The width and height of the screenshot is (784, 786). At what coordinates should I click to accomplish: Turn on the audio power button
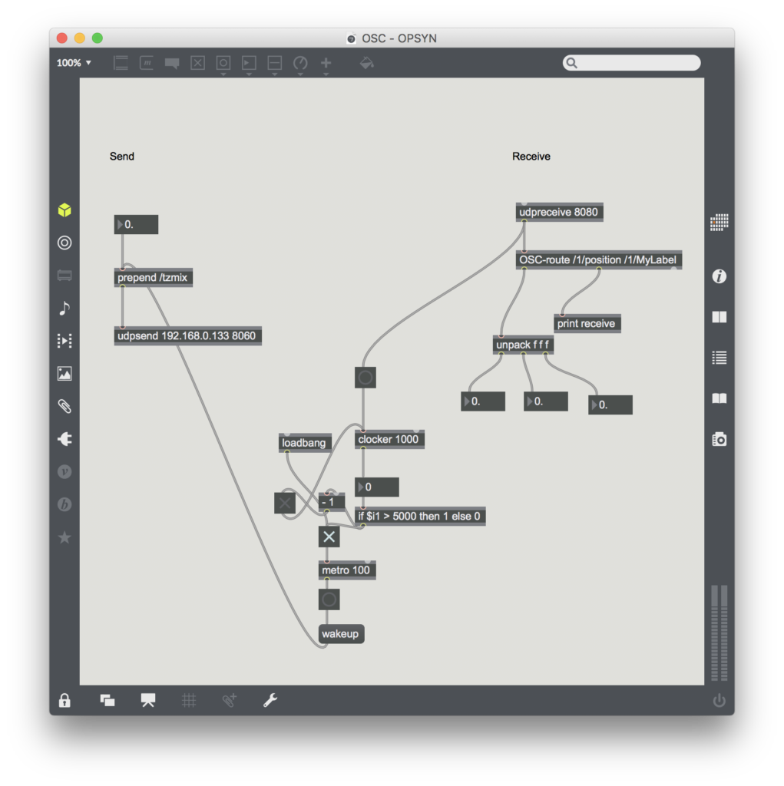tap(719, 700)
